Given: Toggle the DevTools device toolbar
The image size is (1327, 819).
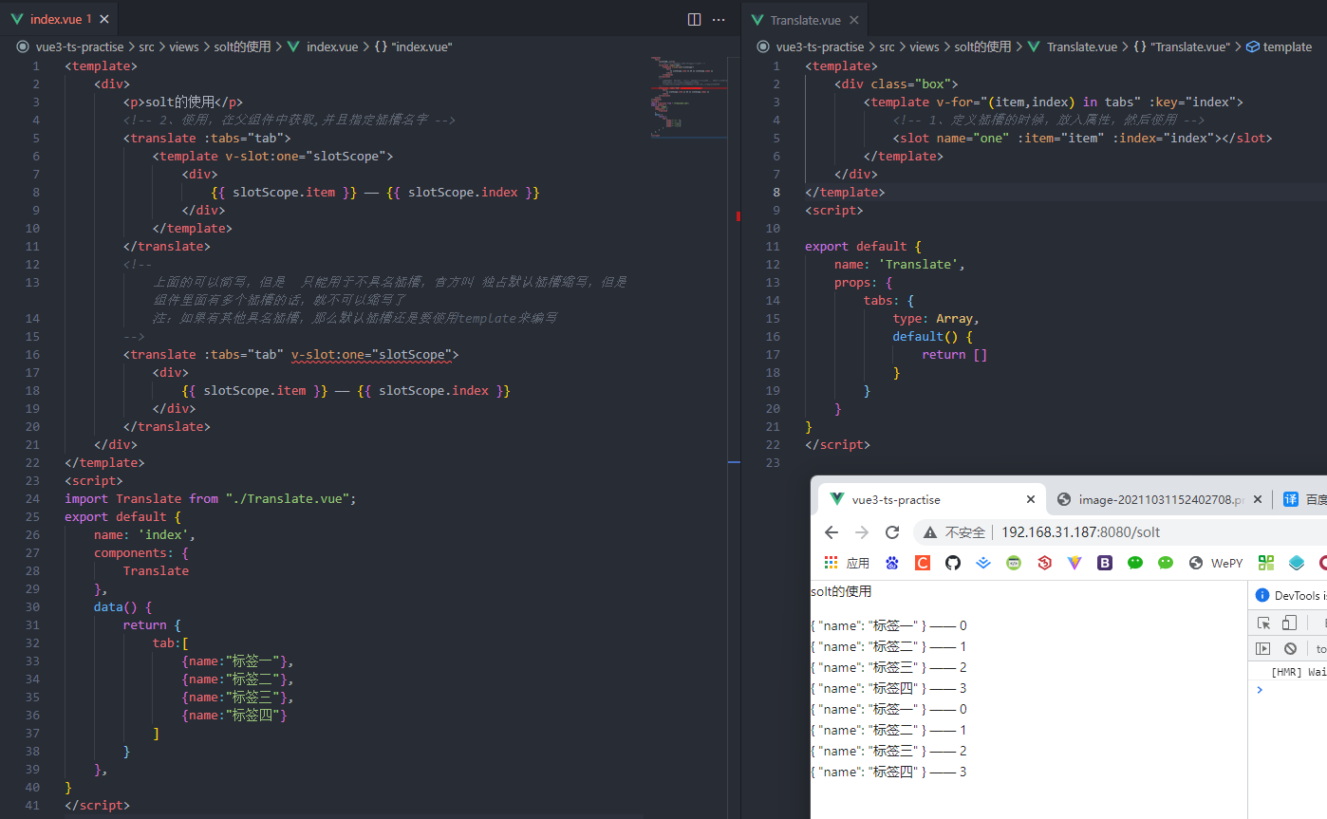Looking at the screenshot, I should tap(1289, 624).
